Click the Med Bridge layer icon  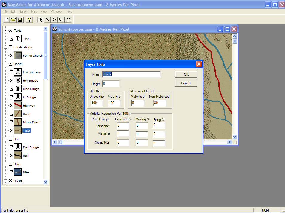coord(18,89)
